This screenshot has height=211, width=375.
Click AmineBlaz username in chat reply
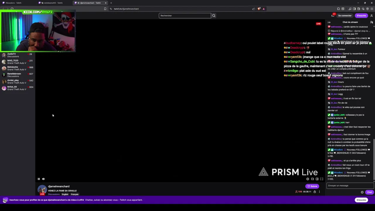346,31
